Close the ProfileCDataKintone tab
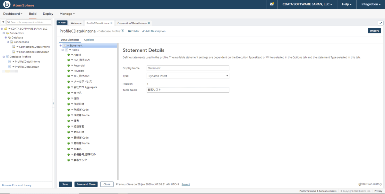 (112, 23)
